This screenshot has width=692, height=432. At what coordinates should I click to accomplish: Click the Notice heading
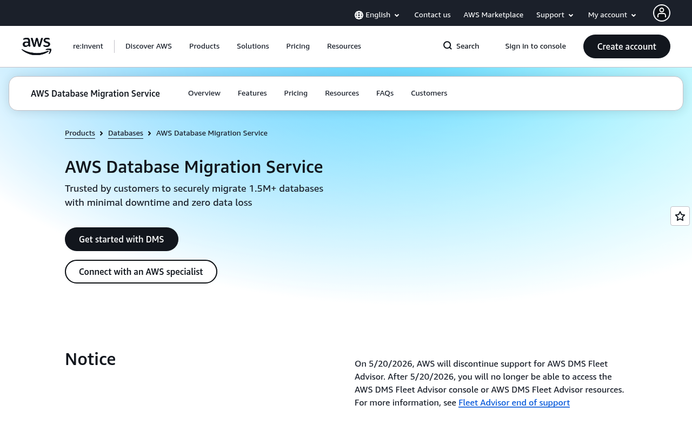(90, 359)
